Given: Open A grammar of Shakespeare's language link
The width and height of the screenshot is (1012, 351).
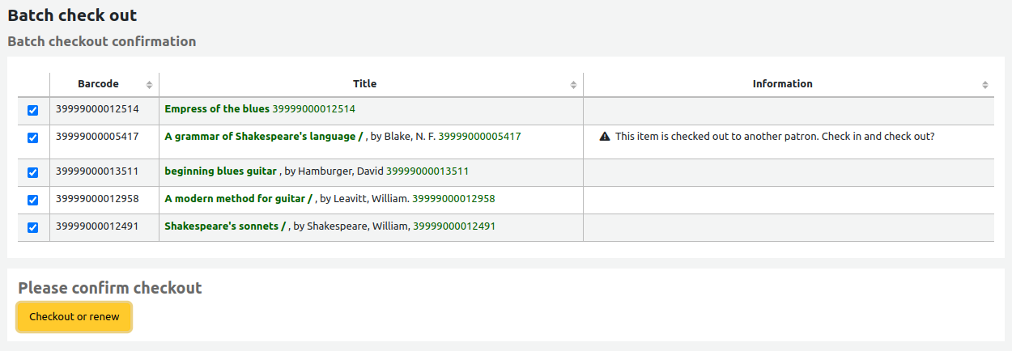Looking at the screenshot, I should pyautogui.click(x=264, y=137).
